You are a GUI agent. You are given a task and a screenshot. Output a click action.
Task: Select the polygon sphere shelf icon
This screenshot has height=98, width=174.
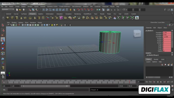pyautogui.click(x=8, y=18)
